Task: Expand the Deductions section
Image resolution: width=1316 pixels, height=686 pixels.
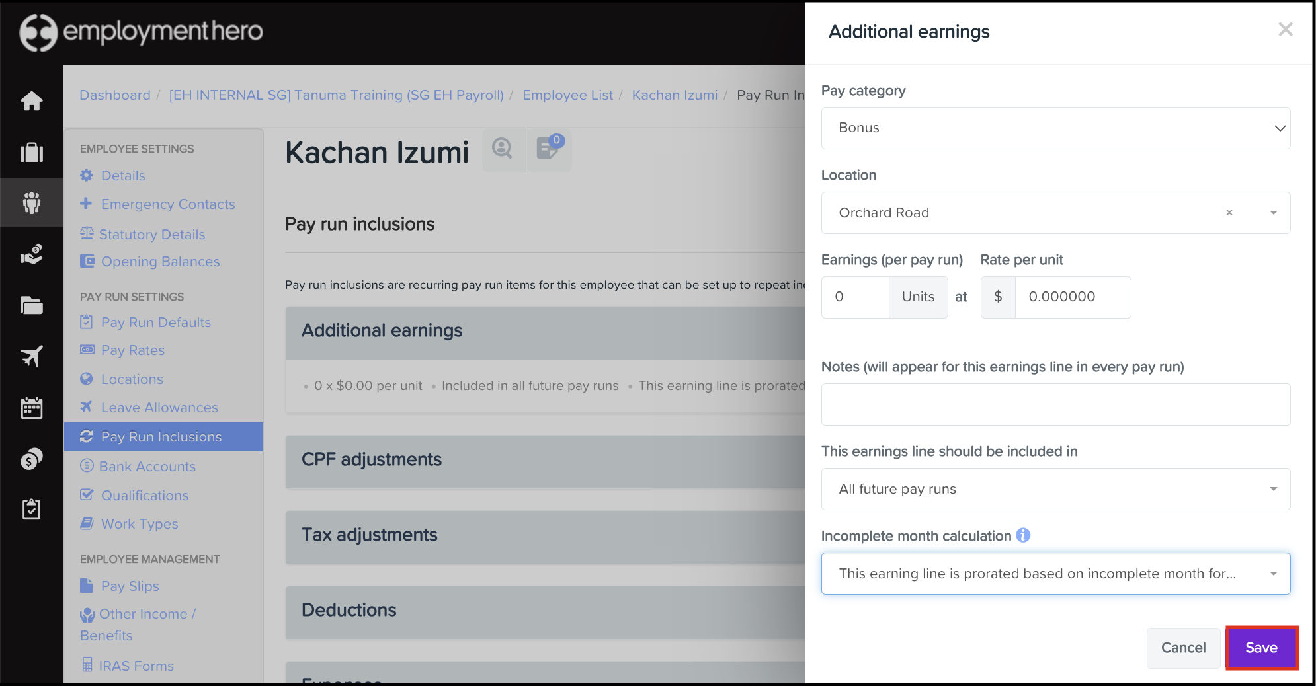Action: click(x=546, y=612)
